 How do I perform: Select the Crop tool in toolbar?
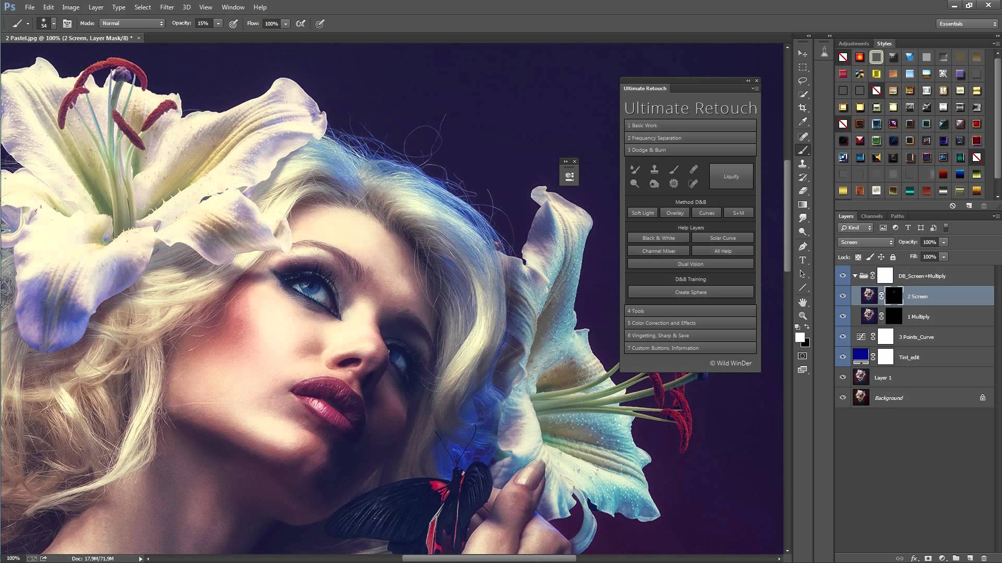(x=803, y=108)
